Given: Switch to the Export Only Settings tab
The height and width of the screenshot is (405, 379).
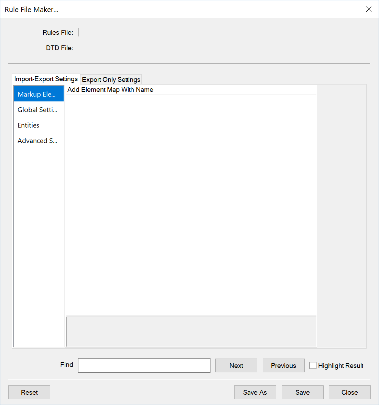Looking at the screenshot, I should click(110, 79).
